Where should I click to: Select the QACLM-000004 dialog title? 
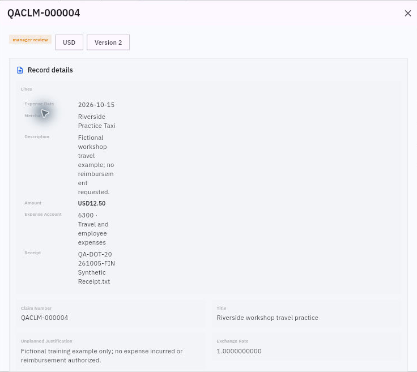[44, 13]
